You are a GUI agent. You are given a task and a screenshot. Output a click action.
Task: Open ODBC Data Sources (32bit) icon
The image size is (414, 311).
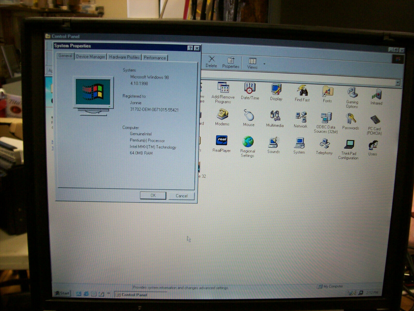[x=326, y=123]
